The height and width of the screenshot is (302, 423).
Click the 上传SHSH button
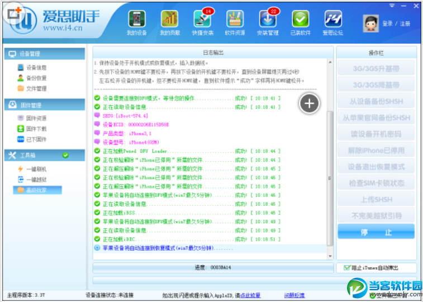[x=376, y=200]
